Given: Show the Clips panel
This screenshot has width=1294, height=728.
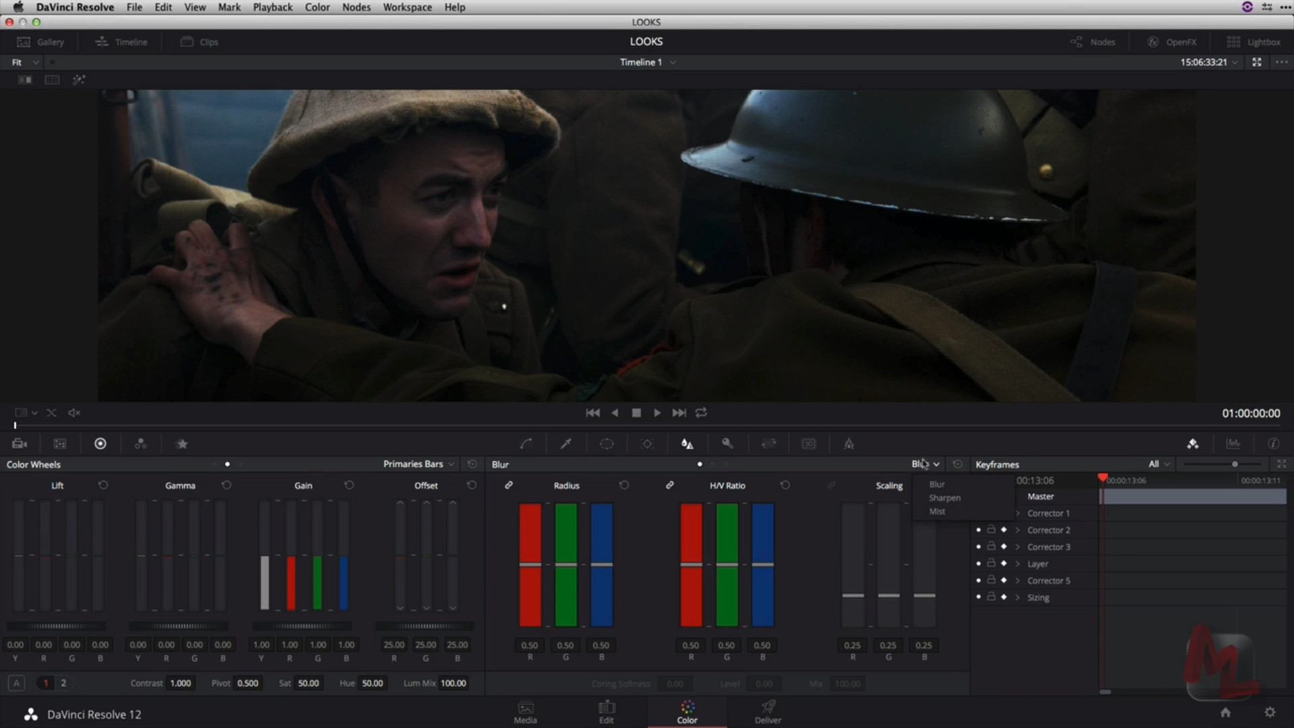Looking at the screenshot, I should [199, 42].
